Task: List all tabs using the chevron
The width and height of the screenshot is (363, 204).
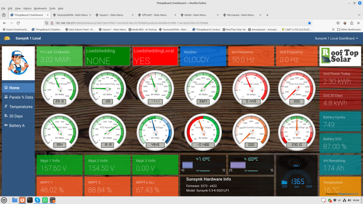Action: 359,15
